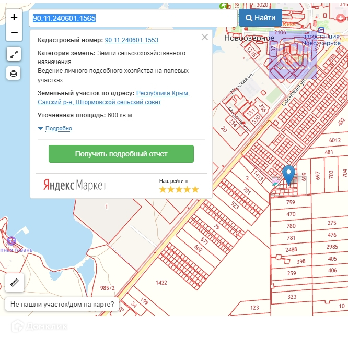Click the Новоозёрное town label
The width and height of the screenshot is (348, 340).
pyautogui.click(x=248, y=38)
